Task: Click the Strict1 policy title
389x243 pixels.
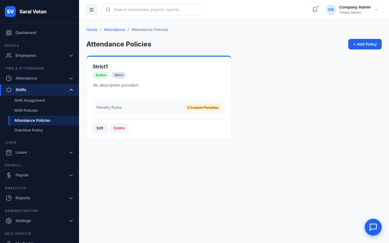Action: (x=100, y=67)
